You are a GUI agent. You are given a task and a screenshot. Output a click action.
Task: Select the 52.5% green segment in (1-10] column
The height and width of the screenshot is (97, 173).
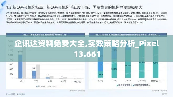[114, 68]
